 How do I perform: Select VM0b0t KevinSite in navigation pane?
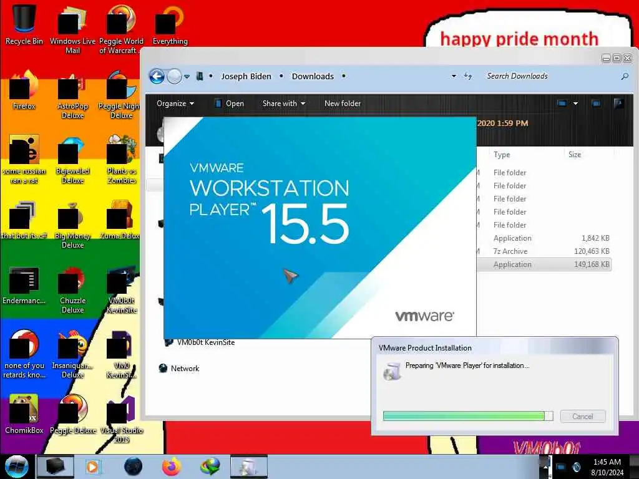coord(200,342)
